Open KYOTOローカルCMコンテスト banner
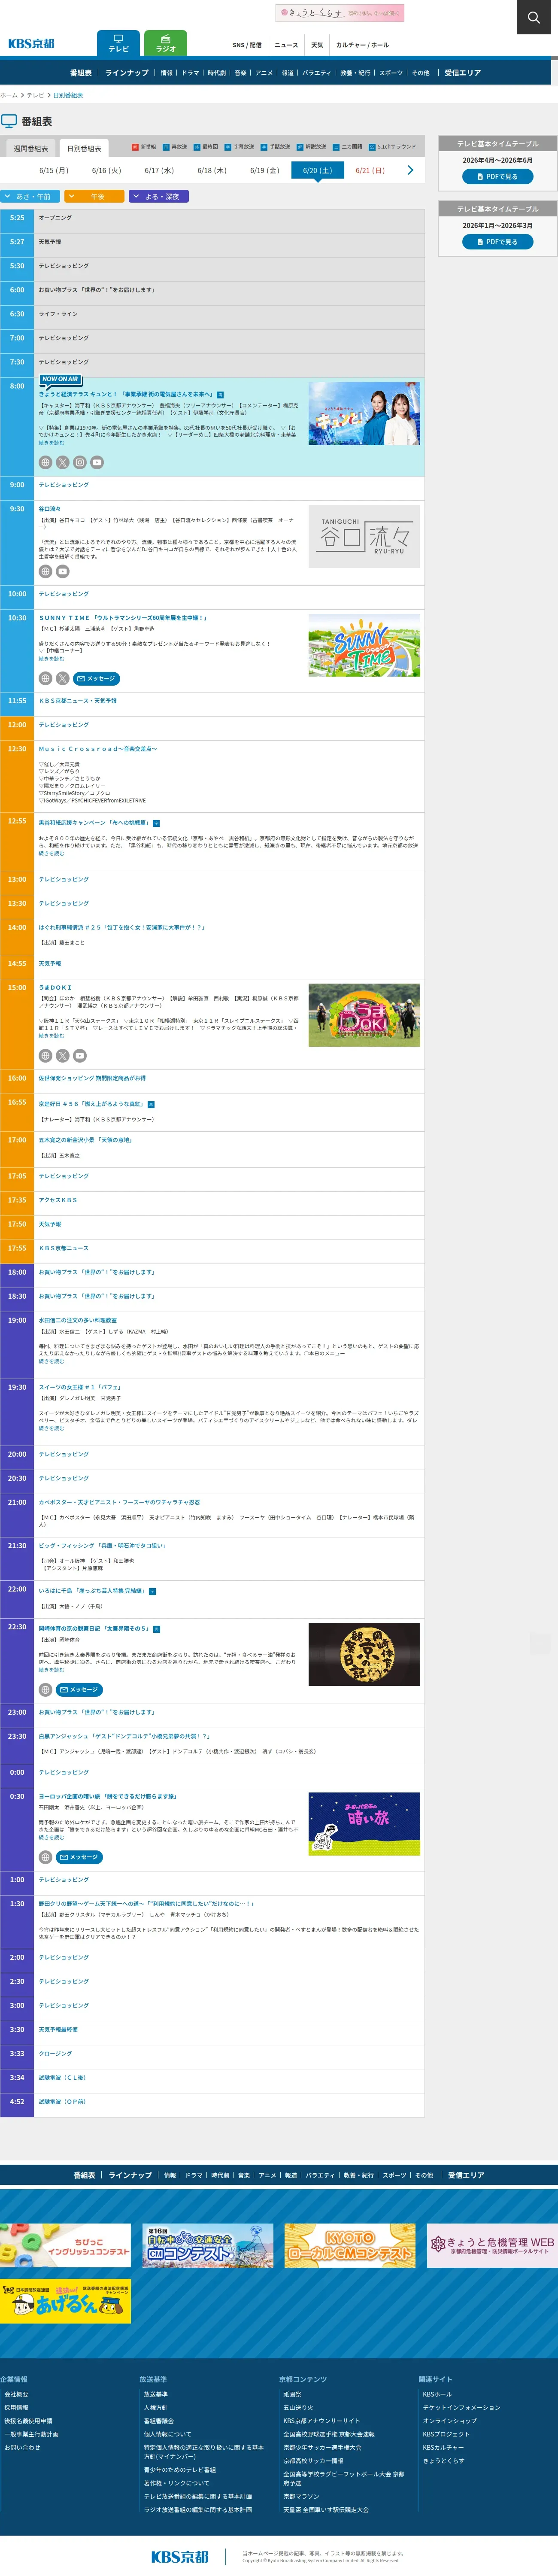558x2576 pixels. tap(350, 2245)
